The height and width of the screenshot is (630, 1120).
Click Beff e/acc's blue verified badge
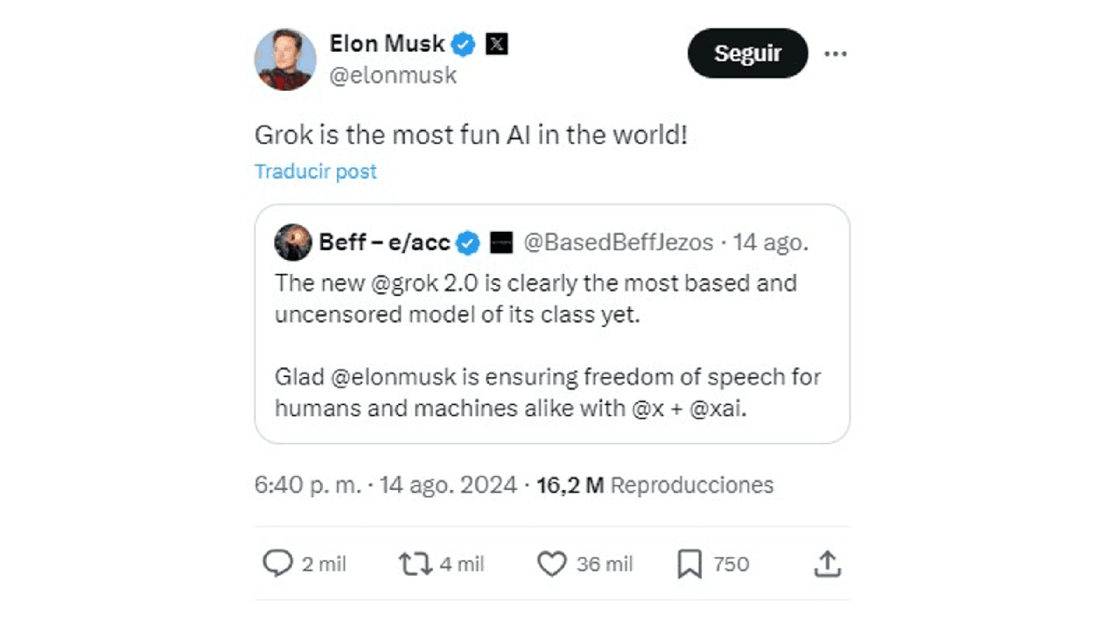[x=469, y=242]
